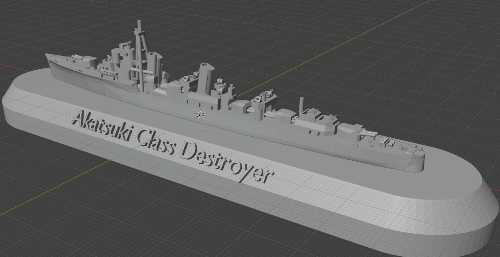The width and height of the screenshot is (500, 257).
Task: Click the orange object origin dot
Action: (204, 130)
